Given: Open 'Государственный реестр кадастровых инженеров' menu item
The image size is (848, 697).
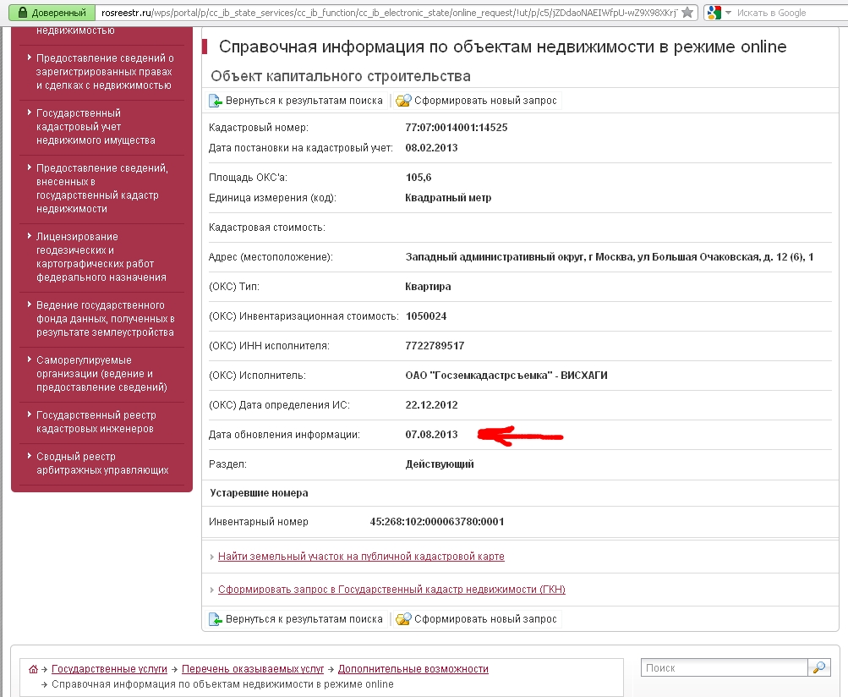Looking at the screenshot, I should [96, 422].
